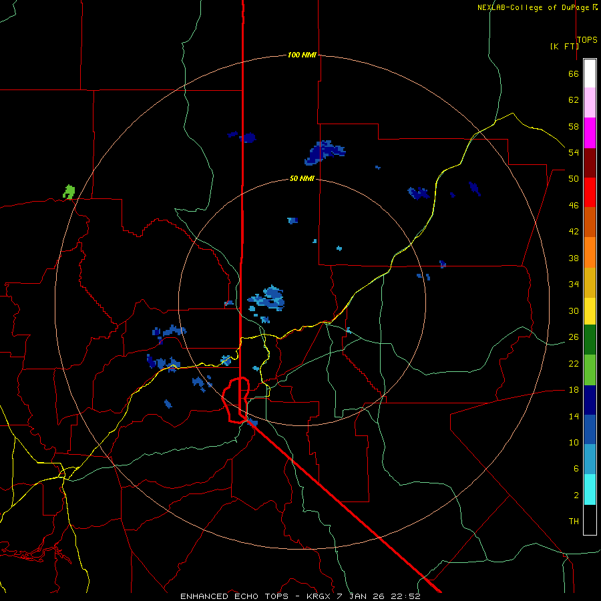Click the "34" legend scale value

click(x=574, y=284)
